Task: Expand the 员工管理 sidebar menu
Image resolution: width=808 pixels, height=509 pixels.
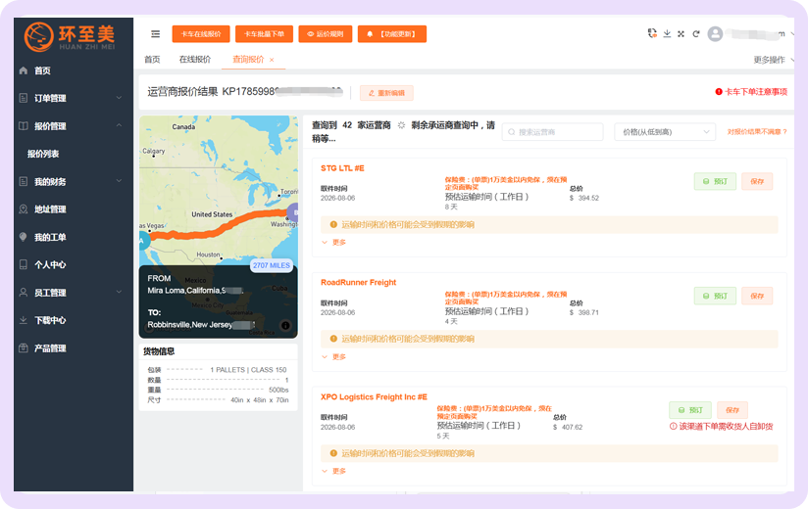Action: click(x=119, y=292)
